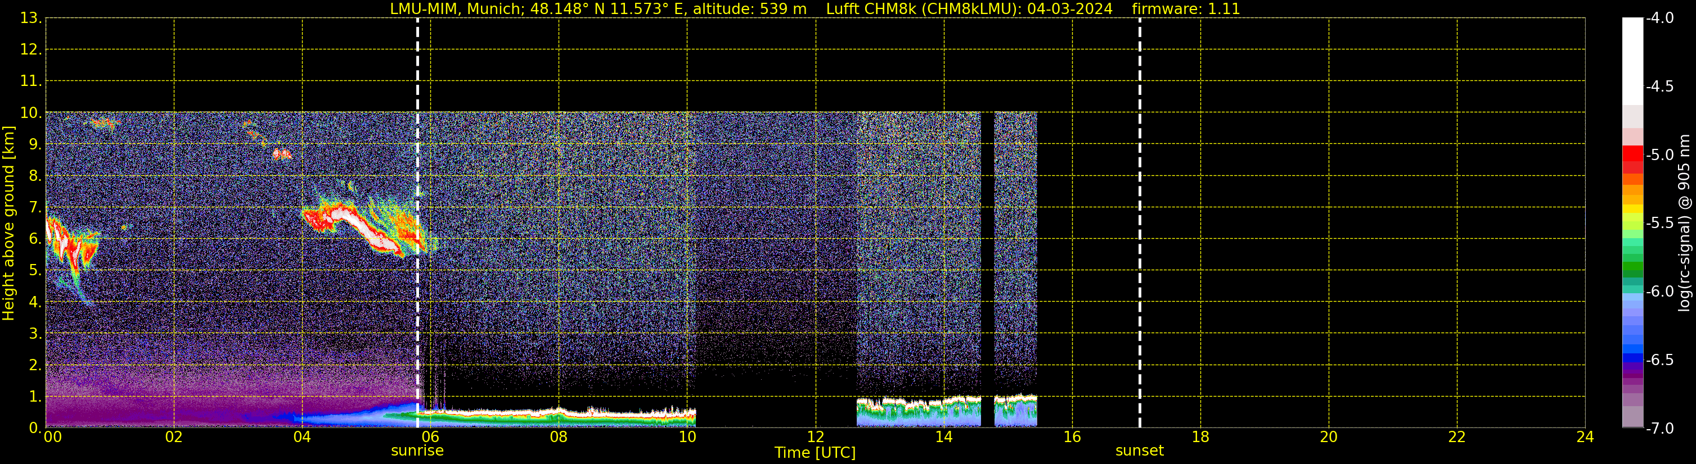The width and height of the screenshot is (1696, 464).
Task: Click the '18' time axis tick label
Action: (x=1201, y=437)
